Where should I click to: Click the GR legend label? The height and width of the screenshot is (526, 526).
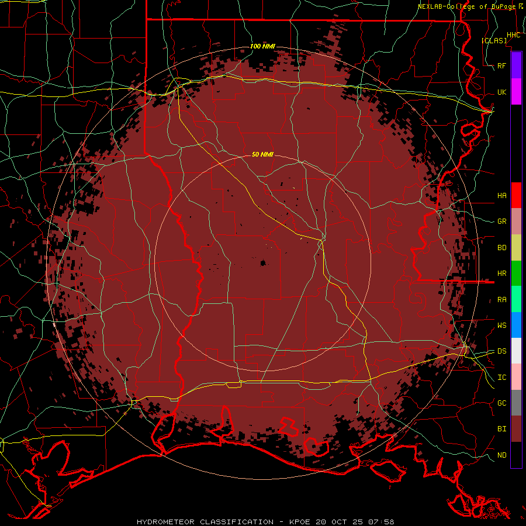[x=501, y=222]
